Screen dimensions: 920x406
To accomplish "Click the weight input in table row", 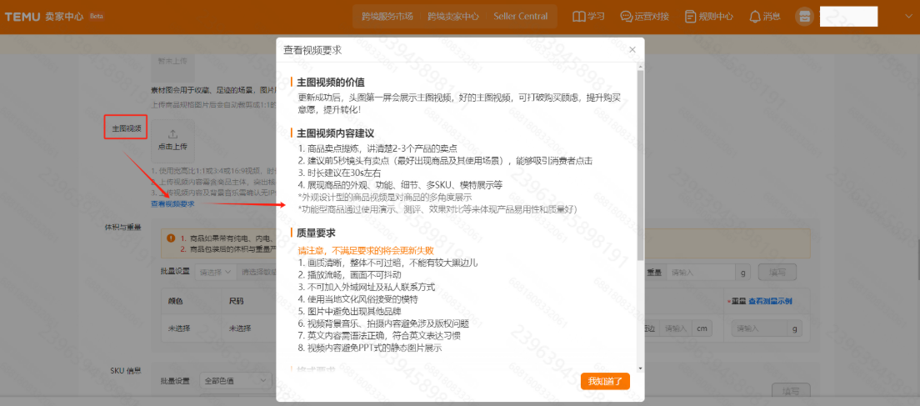I will [x=758, y=328].
